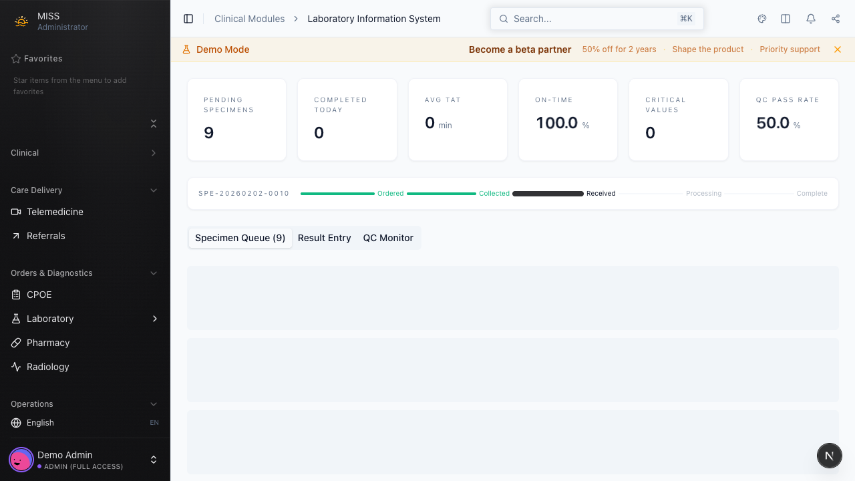Switch to the QC Monitor tab
Image resolution: width=855 pixels, height=481 pixels.
tap(388, 238)
